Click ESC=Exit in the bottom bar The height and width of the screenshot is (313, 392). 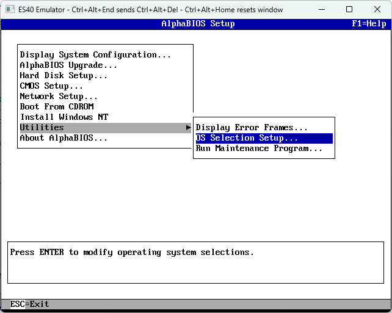click(29, 304)
